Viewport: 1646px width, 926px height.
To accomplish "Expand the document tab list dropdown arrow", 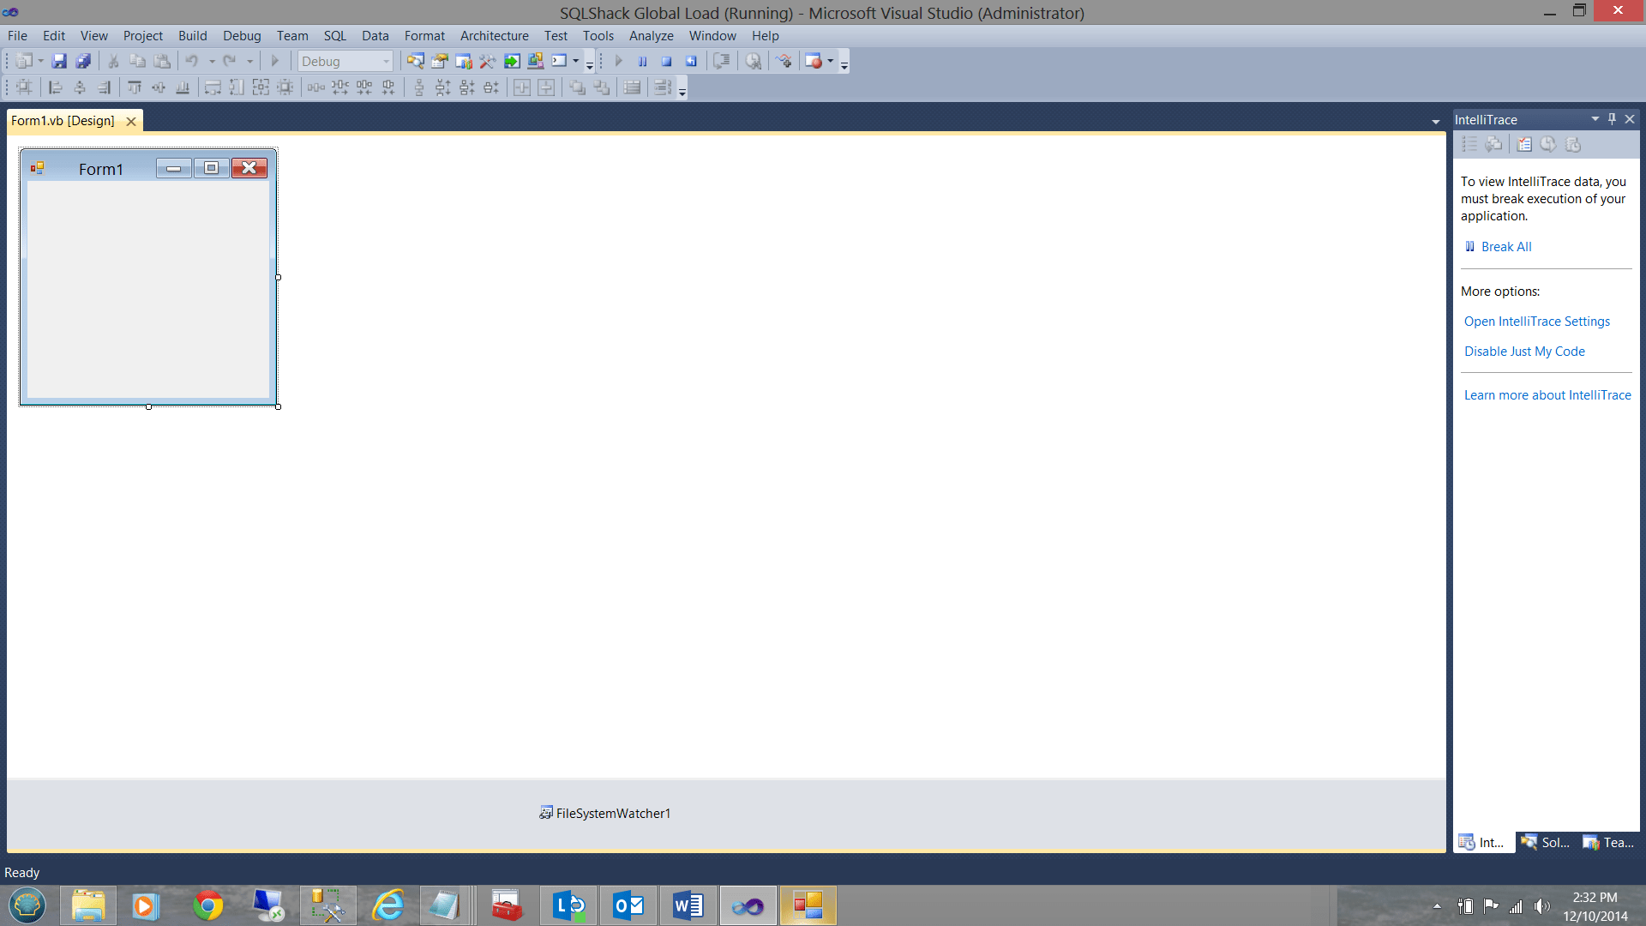I will coord(1435,122).
